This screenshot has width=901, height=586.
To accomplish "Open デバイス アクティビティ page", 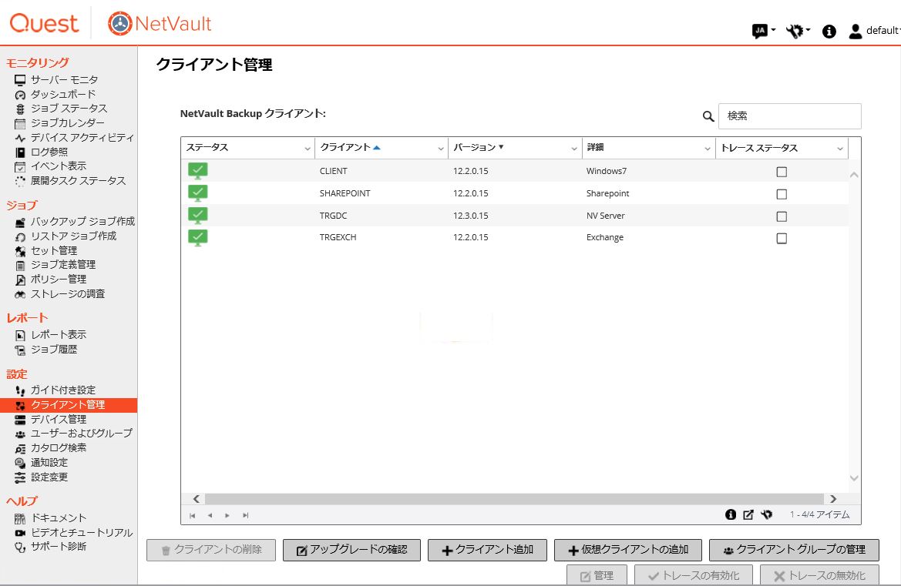I will point(82,138).
